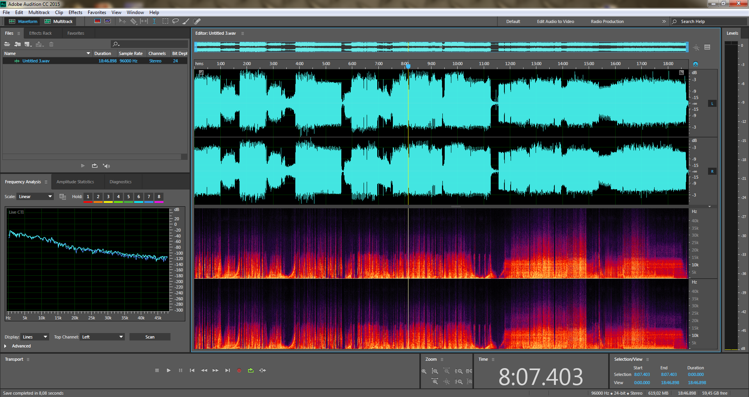Click the Zoom In amplitude icon
This screenshot has width=749, height=397.
[x=424, y=371]
